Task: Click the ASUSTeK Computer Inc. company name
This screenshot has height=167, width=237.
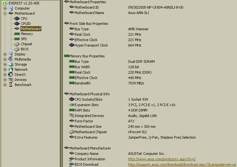Action: 147,154
